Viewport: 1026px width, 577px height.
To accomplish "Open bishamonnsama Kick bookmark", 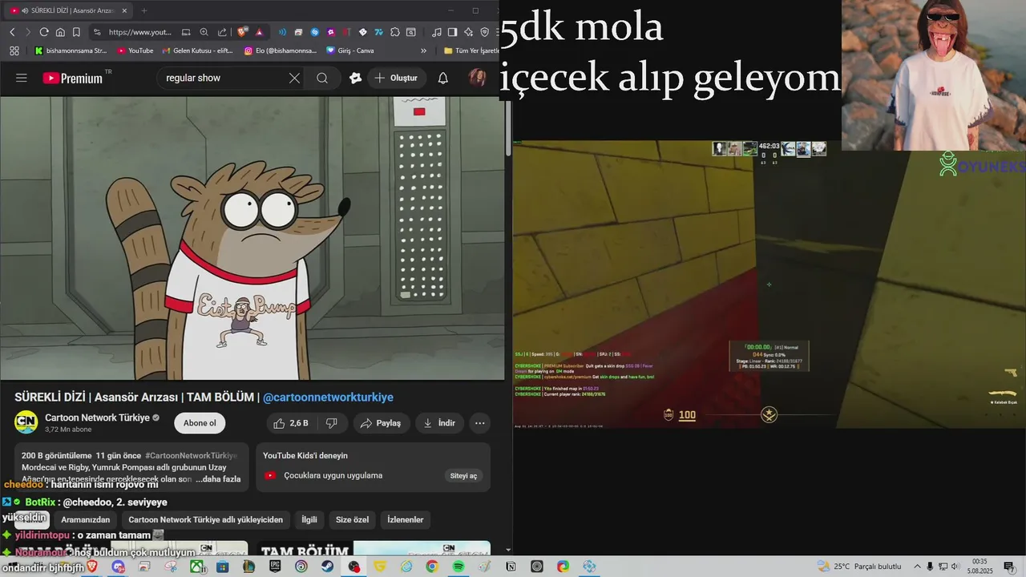I will click(71, 50).
